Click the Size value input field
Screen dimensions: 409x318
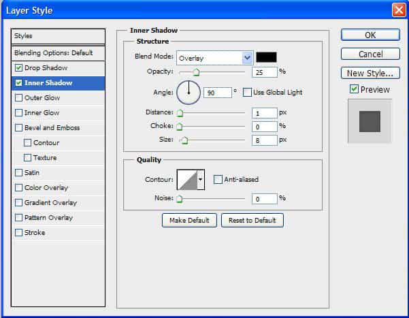click(264, 140)
